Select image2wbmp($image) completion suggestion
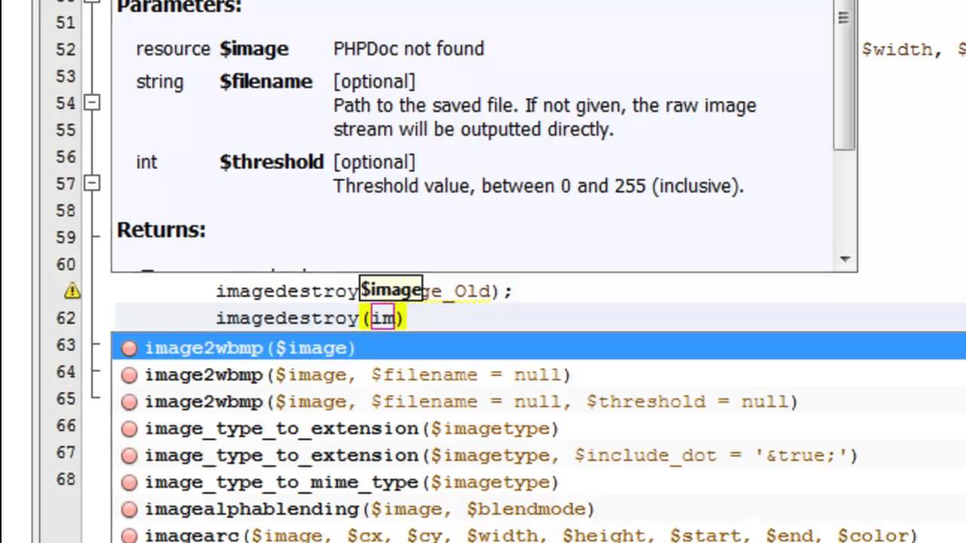 click(x=539, y=348)
